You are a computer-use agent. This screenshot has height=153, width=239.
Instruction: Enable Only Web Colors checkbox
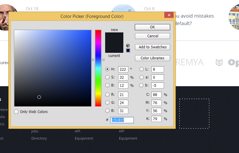coord(16,112)
